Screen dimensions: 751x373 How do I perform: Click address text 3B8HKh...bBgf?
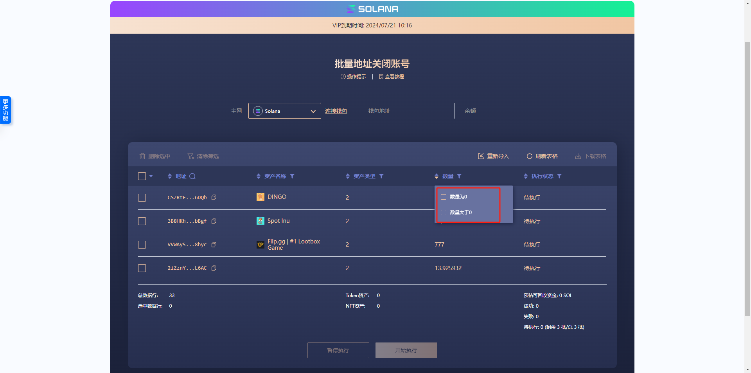coord(187,221)
